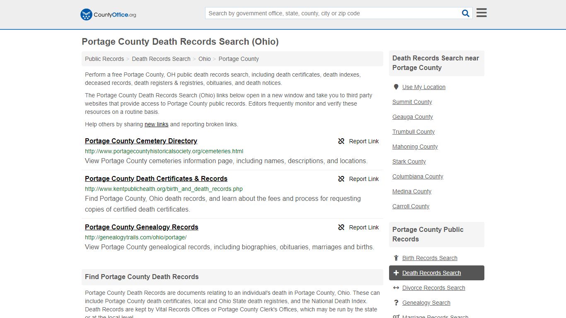
Task: Click the Death Records Search near Portage County heading
Action: [436, 63]
